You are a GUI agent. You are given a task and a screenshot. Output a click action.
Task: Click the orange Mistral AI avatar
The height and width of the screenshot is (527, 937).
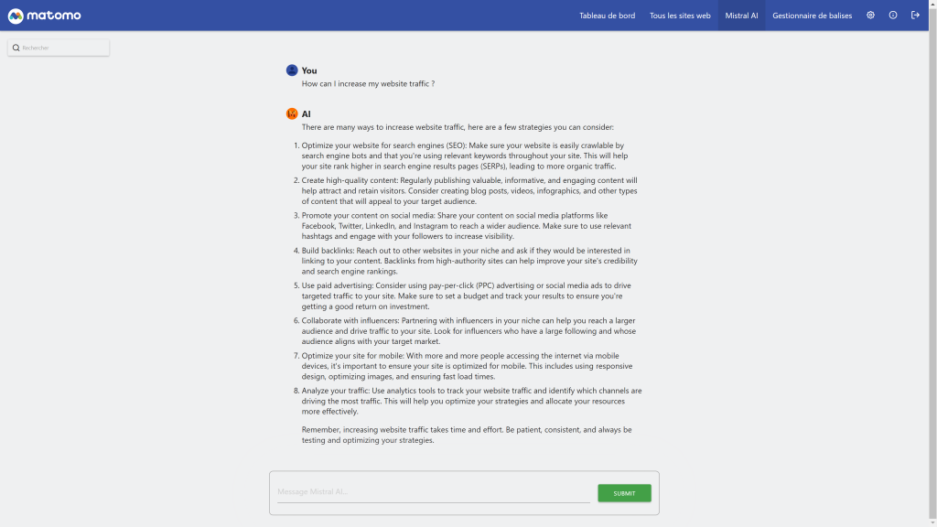tap(292, 113)
